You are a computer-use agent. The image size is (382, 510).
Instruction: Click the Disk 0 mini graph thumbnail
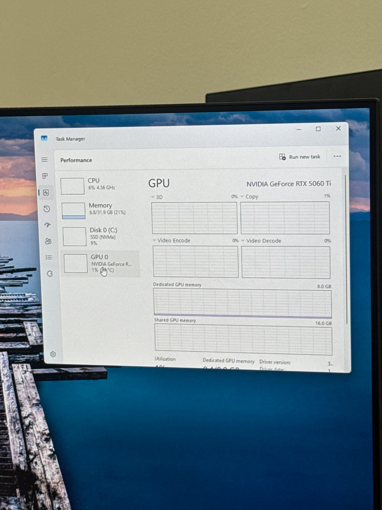75,237
